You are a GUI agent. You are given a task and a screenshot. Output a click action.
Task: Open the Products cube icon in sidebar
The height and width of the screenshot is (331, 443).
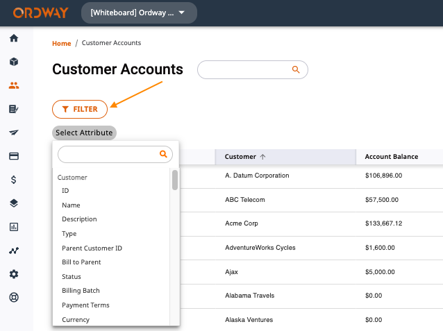pyautogui.click(x=14, y=62)
